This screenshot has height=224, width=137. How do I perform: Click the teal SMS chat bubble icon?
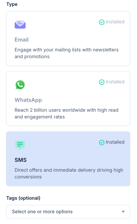pyautogui.click(x=20, y=145)
